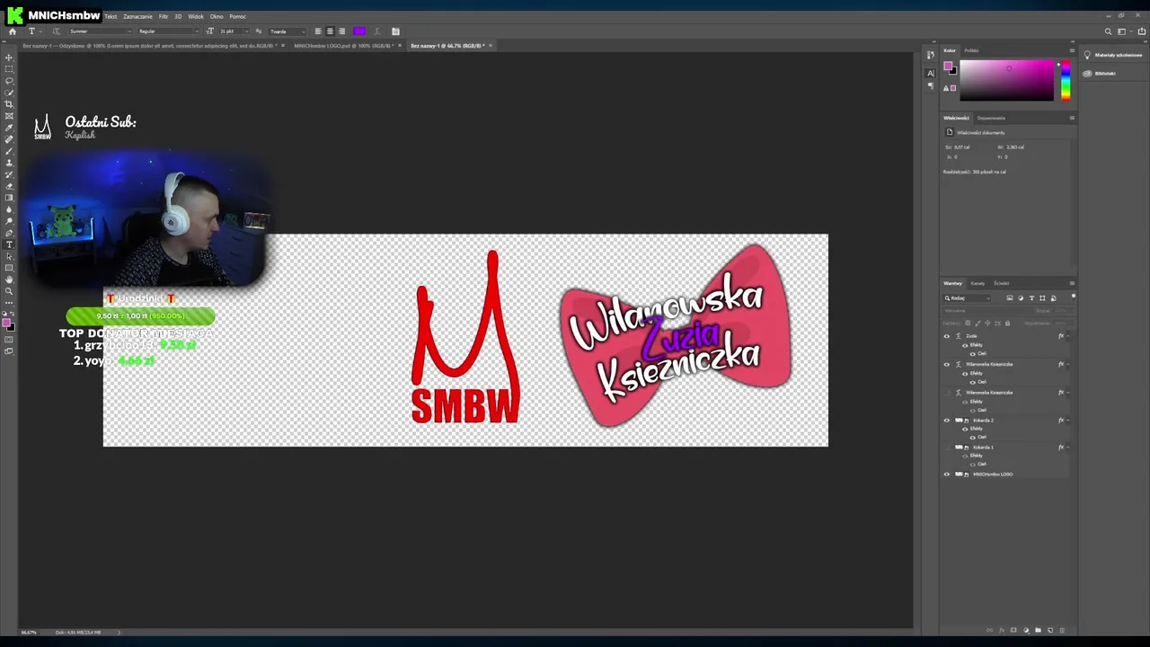This screenshot has height=647, width=1150.
Task: Select the Zoom magnifier tool
Action: (x=9, y=291)
